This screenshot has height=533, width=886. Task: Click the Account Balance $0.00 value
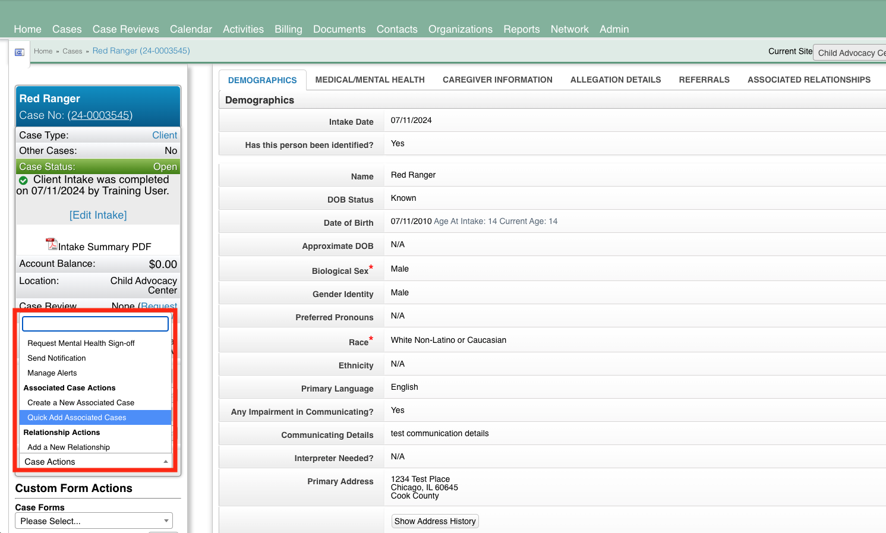[x=163, y=264]
